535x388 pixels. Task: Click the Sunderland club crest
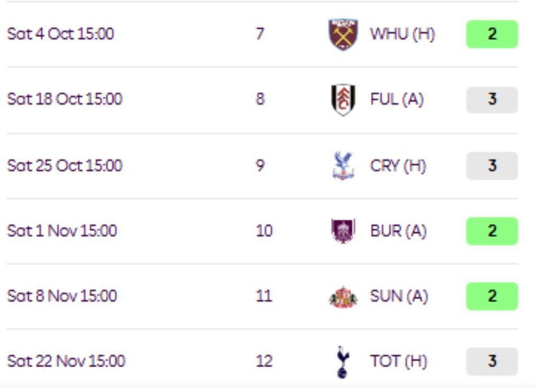tap(343, 297)
